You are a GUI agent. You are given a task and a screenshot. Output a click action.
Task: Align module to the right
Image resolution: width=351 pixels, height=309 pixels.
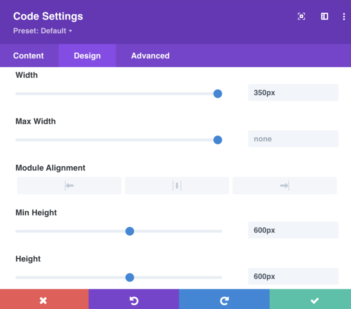285,185
